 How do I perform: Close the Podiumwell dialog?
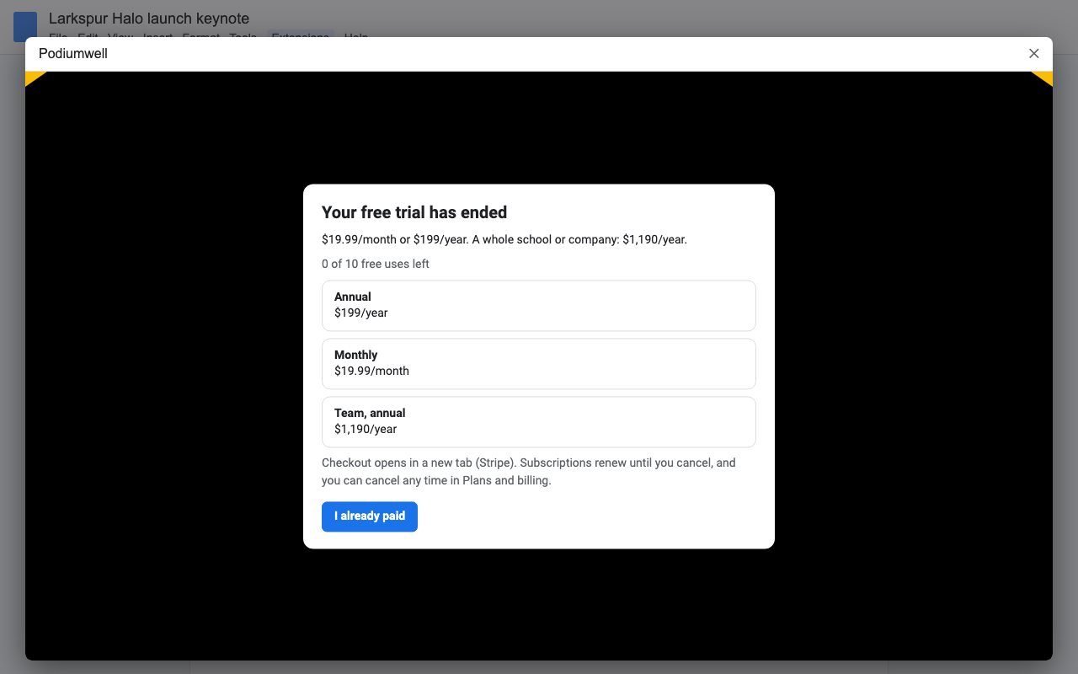(1034, 54)
